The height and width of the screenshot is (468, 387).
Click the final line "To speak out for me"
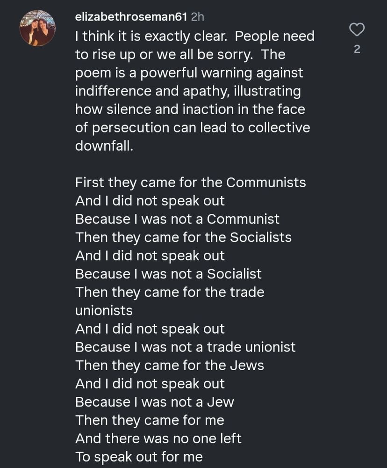coord(139,457)
